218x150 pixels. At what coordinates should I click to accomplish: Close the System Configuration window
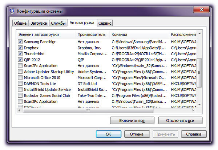click(201, 9)
